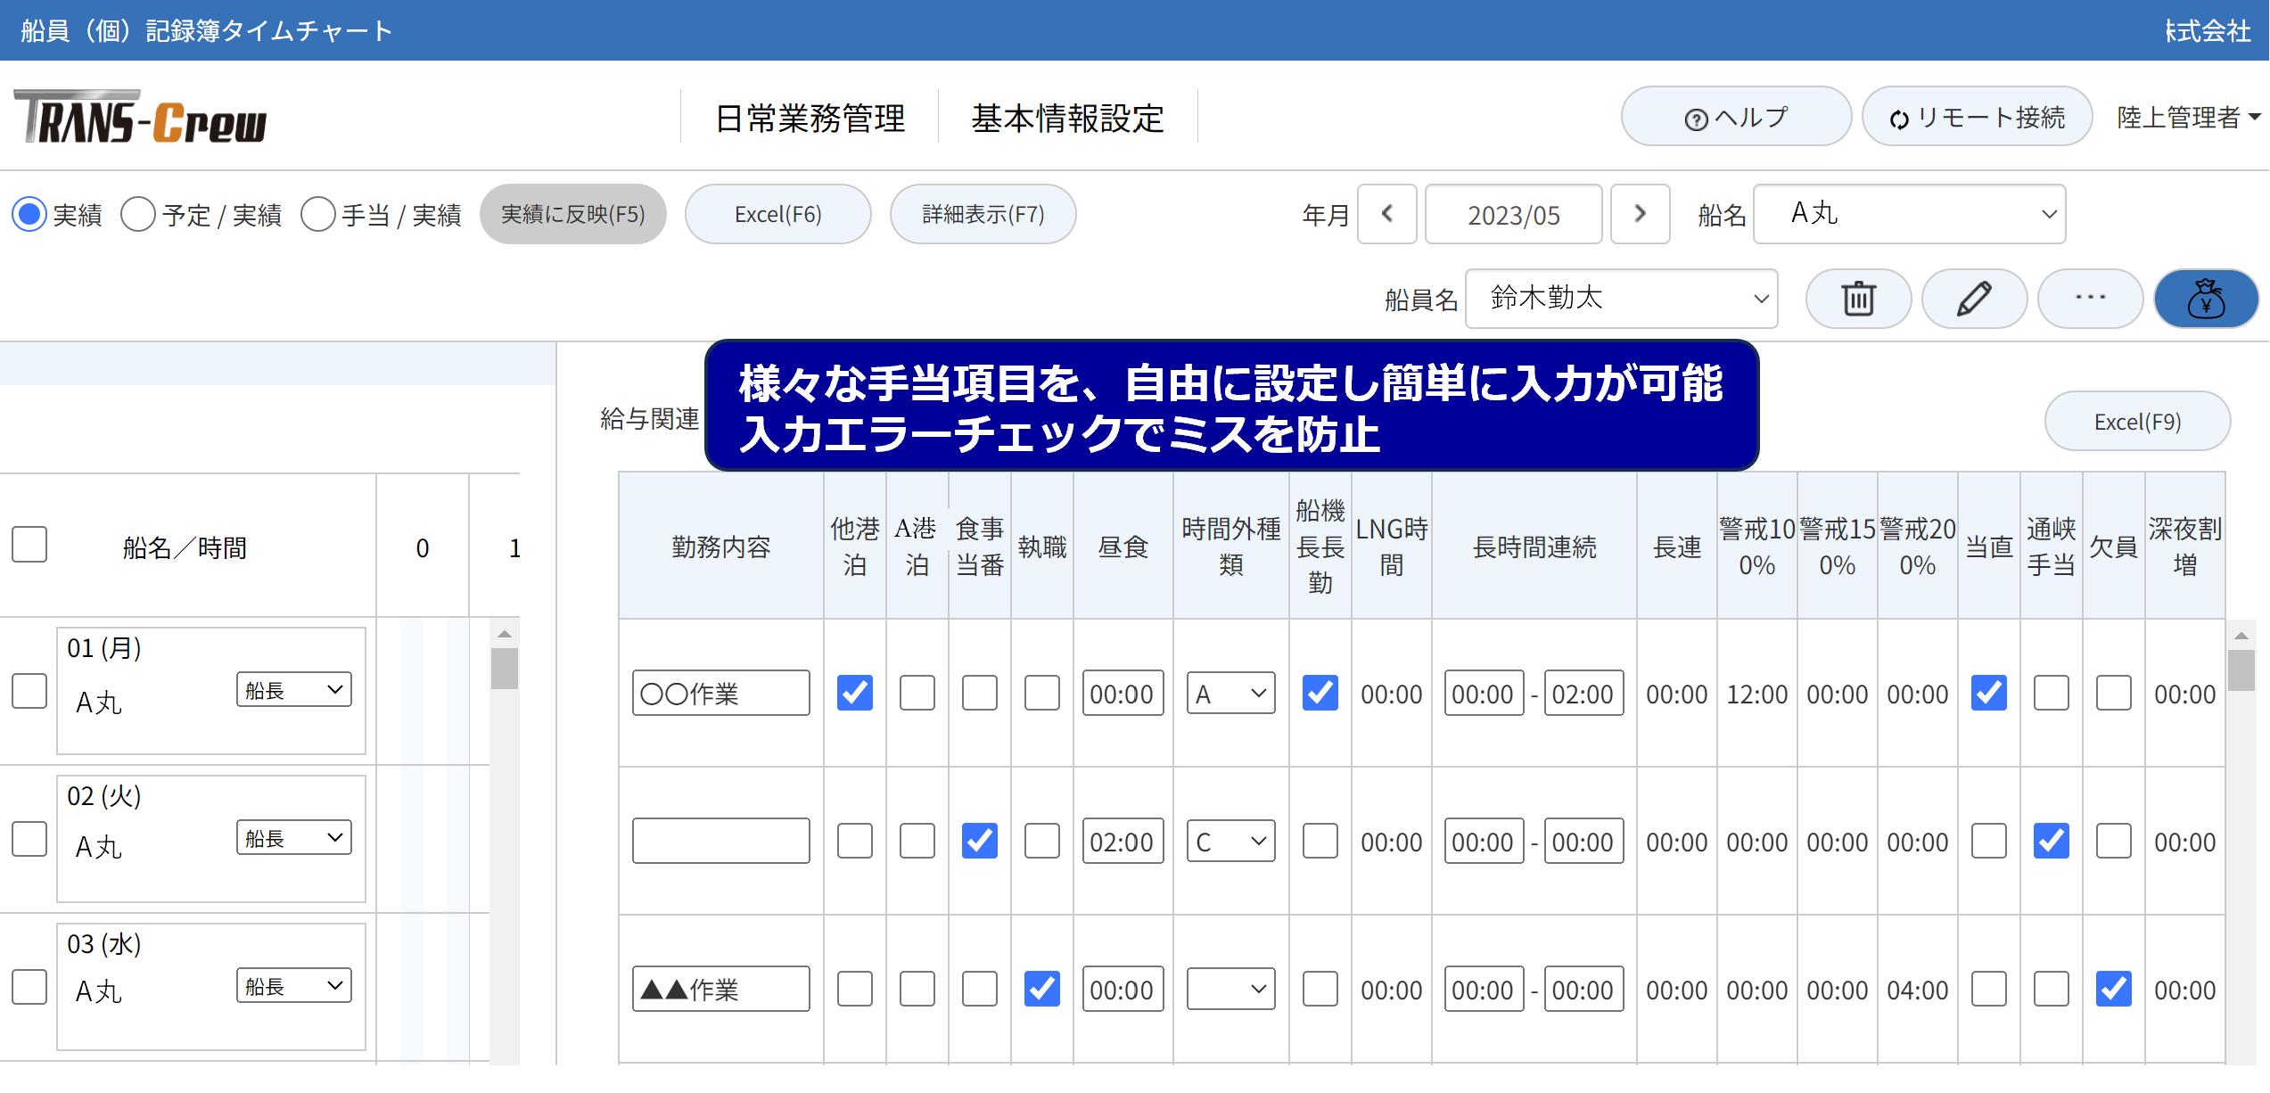
Task: Select the pencil edit icon
Action: point(1974,299)
